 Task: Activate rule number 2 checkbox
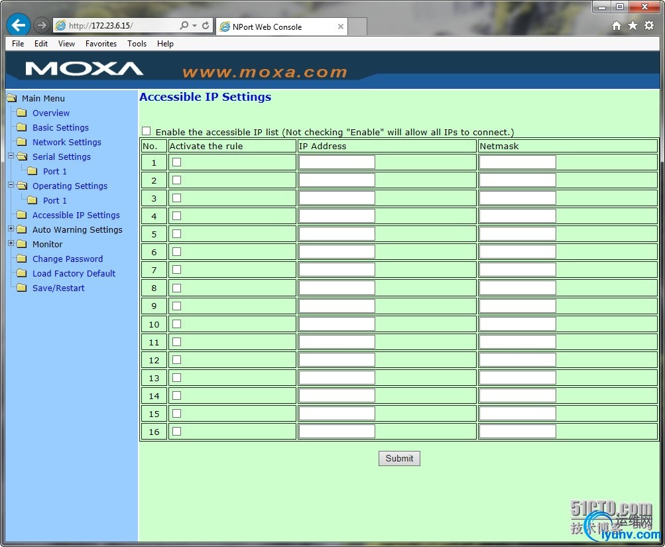click(x=177, y=180)
